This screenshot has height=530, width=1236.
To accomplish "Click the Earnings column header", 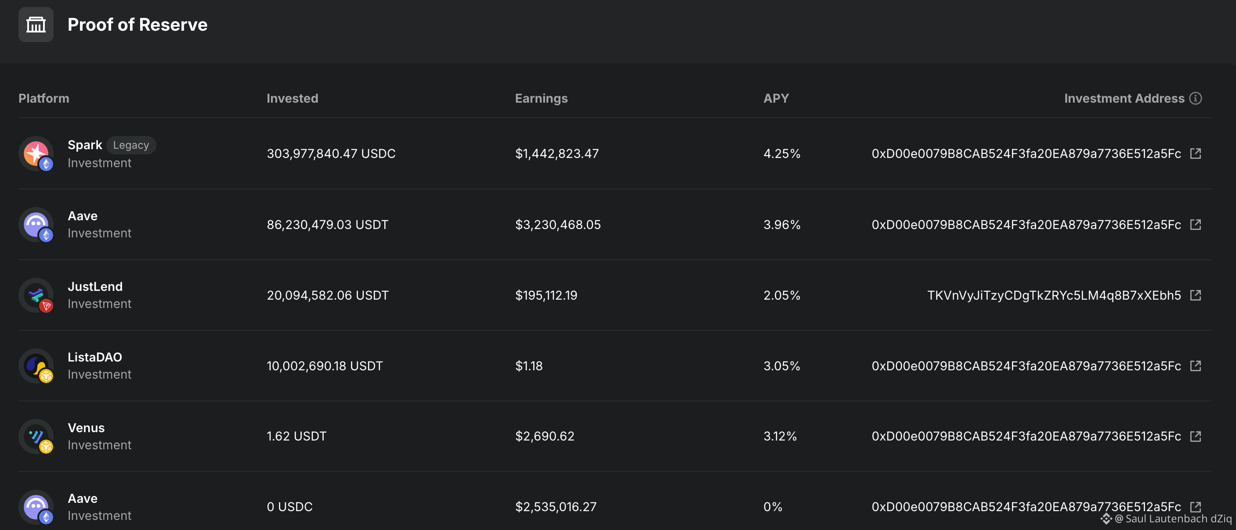I will click(x=541, y=98).
